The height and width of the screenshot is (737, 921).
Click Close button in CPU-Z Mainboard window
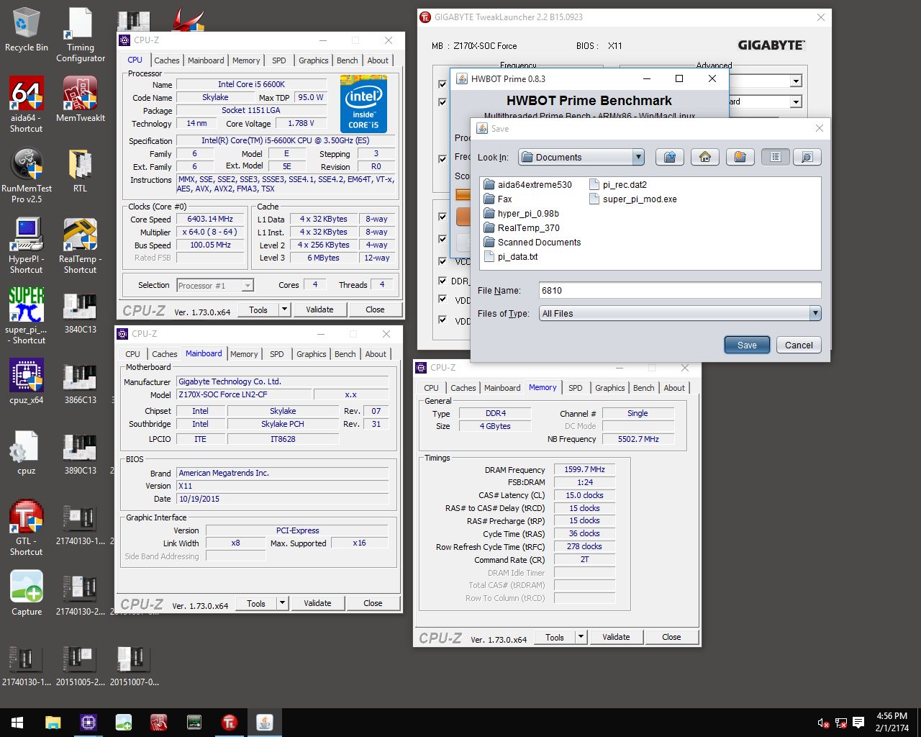[x=373, y=603]
